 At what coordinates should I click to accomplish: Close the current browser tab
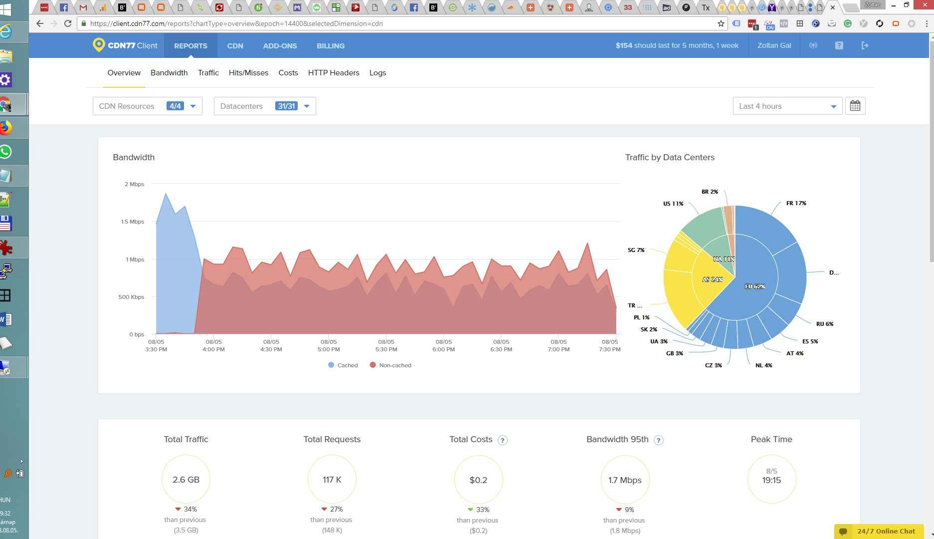(832, 7)
